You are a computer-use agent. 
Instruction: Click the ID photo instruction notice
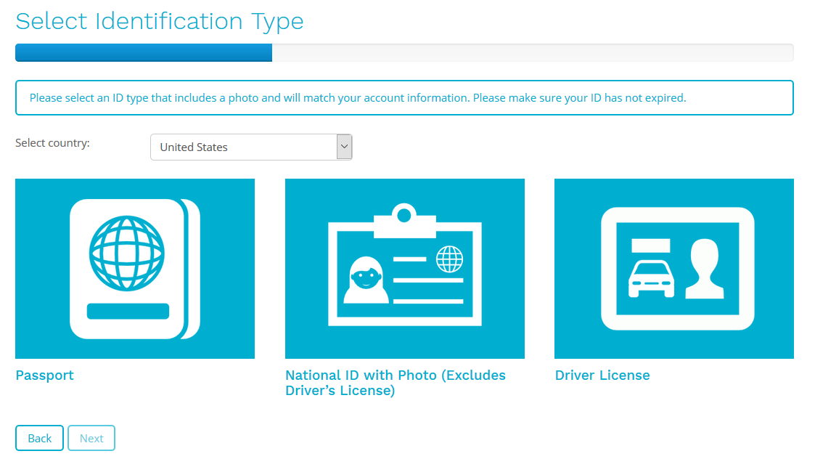point(404,98)
